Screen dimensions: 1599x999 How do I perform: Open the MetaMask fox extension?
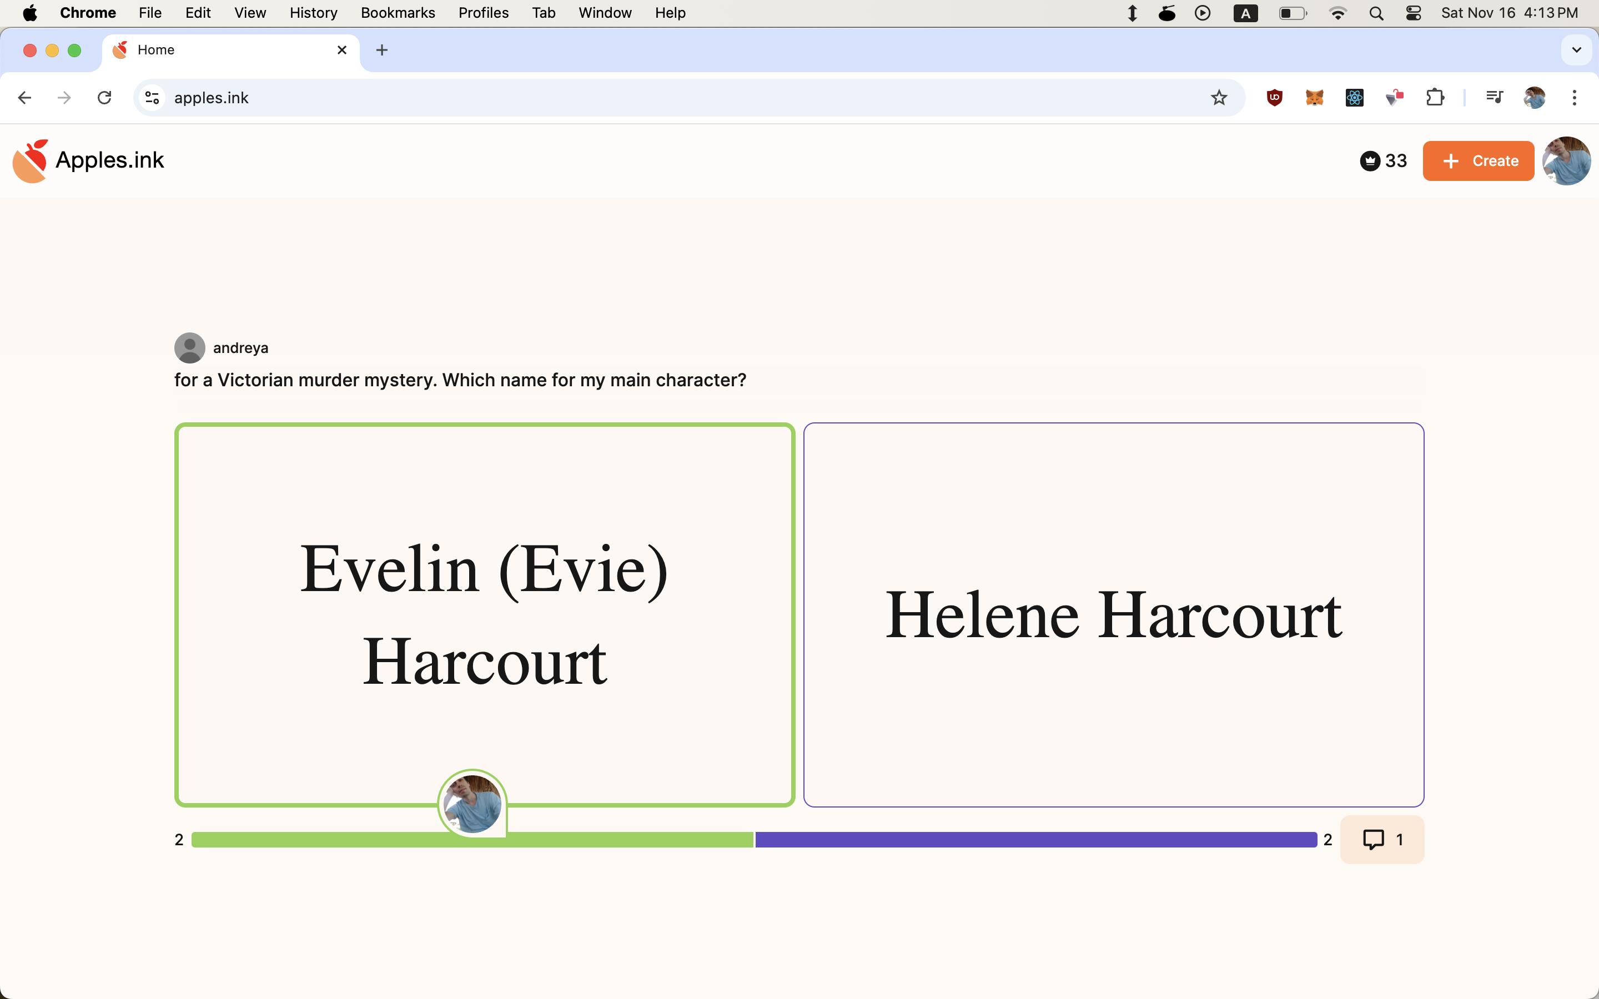[1314, 98]
